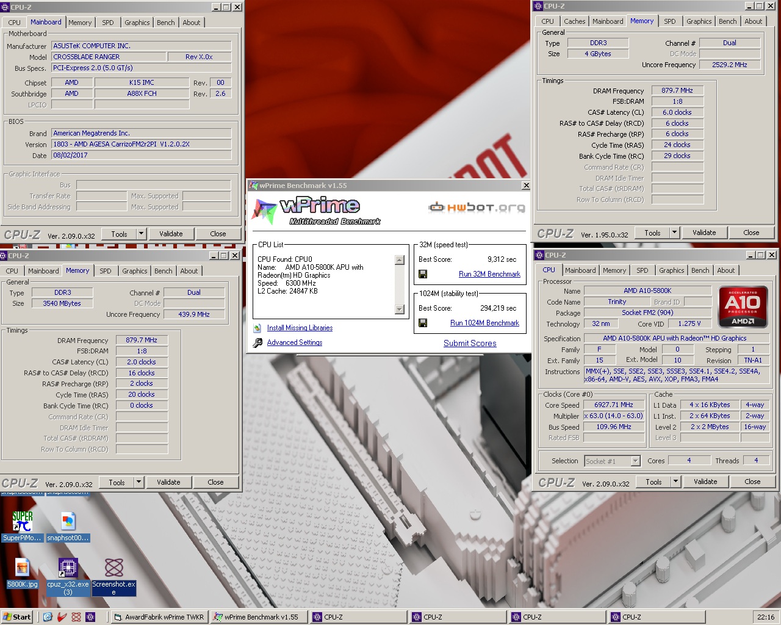
Task: Click the CROSSBLADE RANGER model field
Action: (109, 57)
